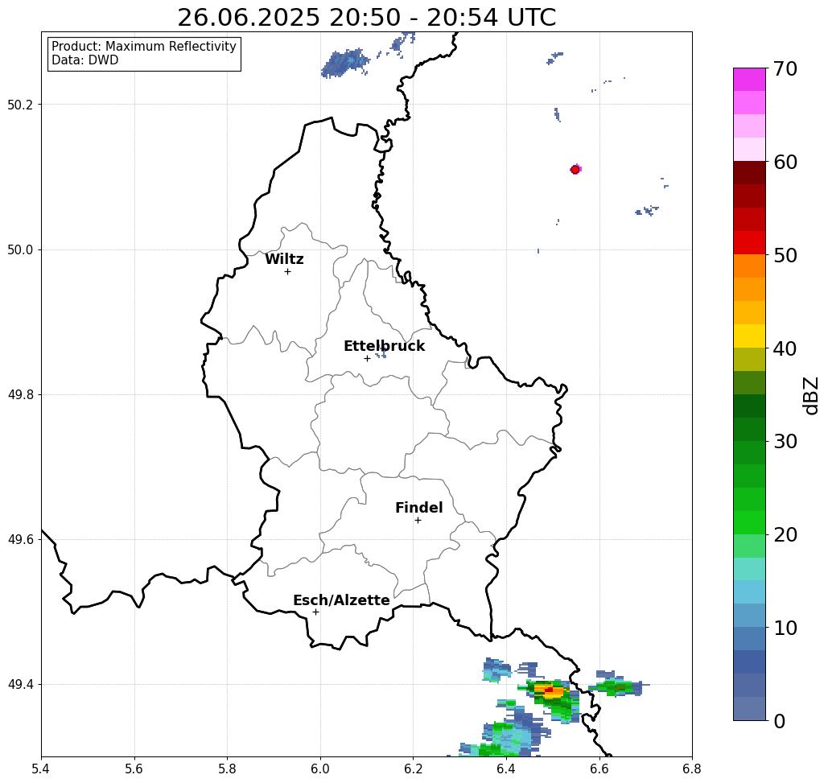Click the colorbar value 20

785,534
